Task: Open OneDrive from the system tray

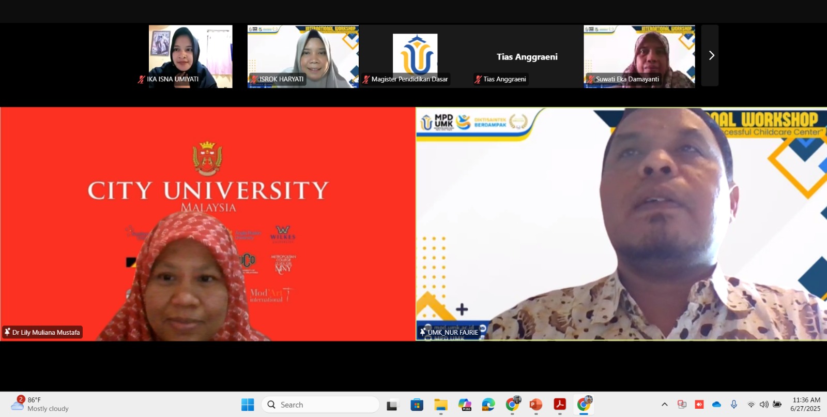Action: point(716,405)
